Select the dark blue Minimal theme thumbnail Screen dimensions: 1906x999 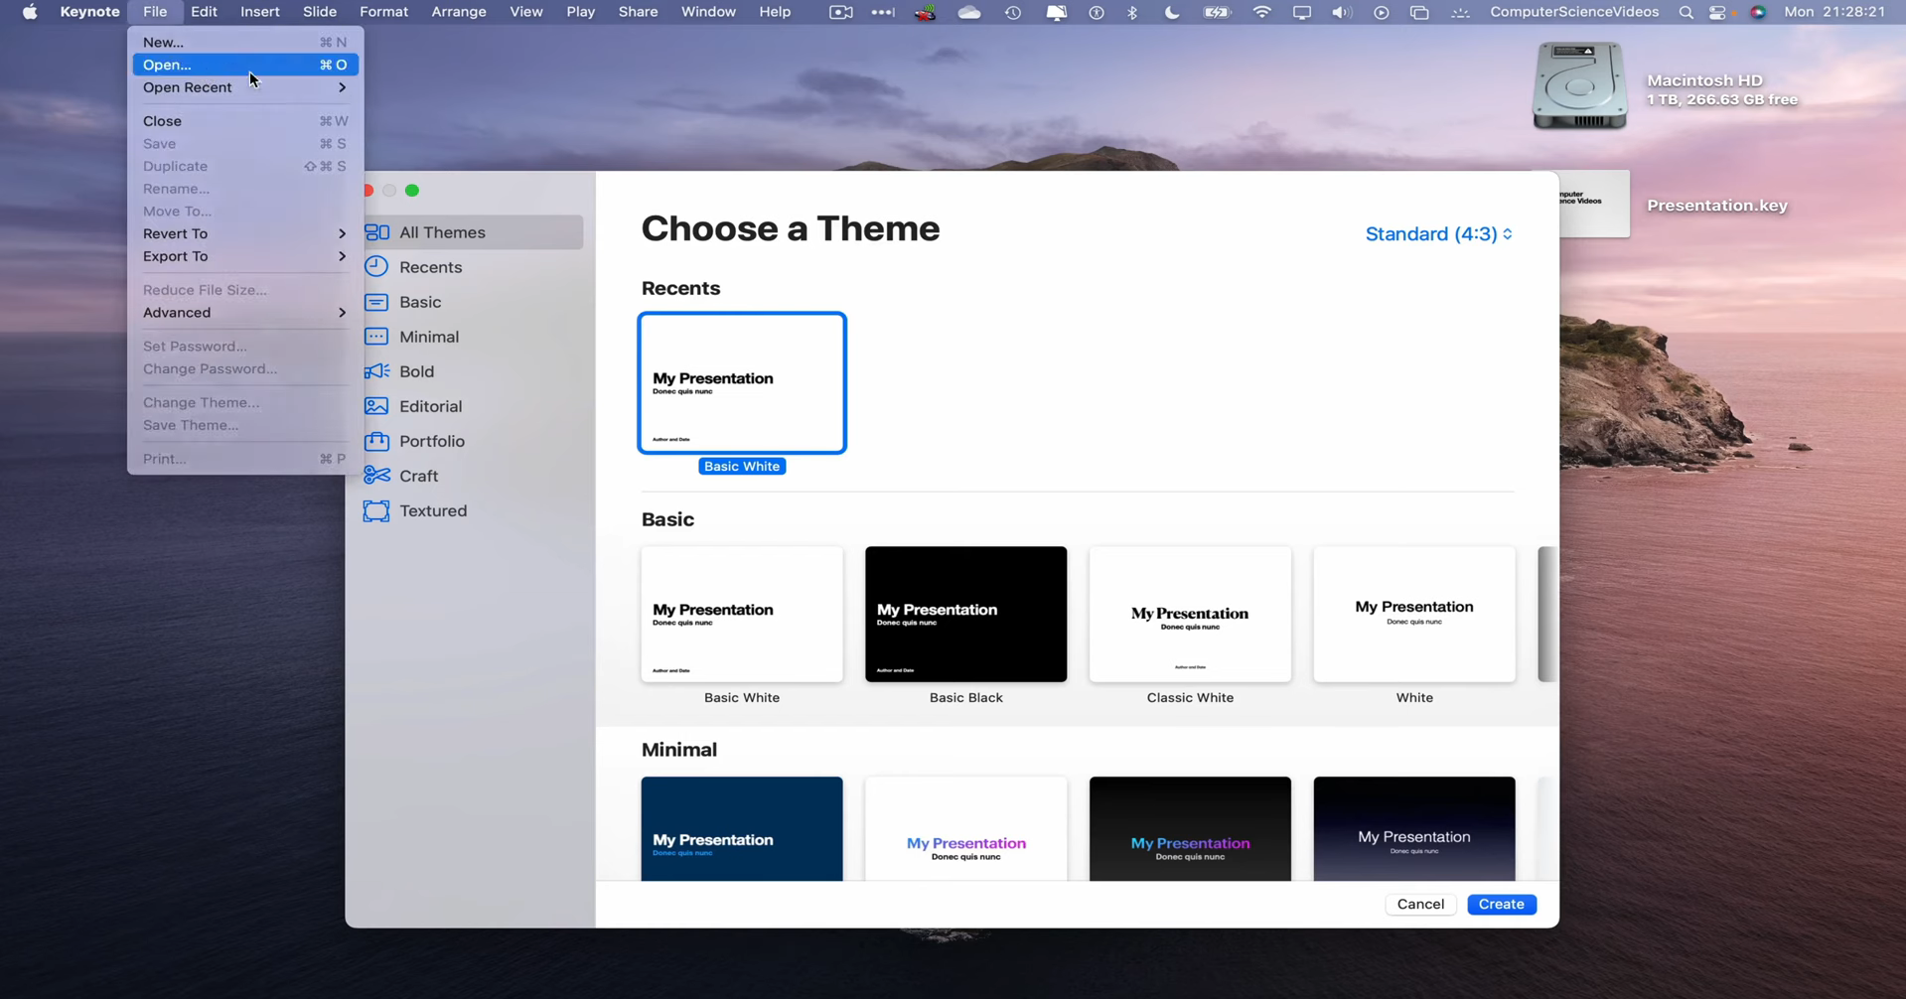point(742,829)
